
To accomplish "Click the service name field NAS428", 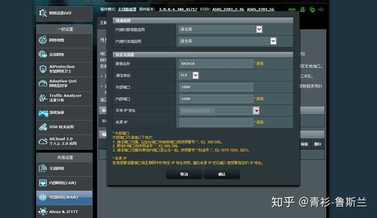I will [x=216, y=64].
